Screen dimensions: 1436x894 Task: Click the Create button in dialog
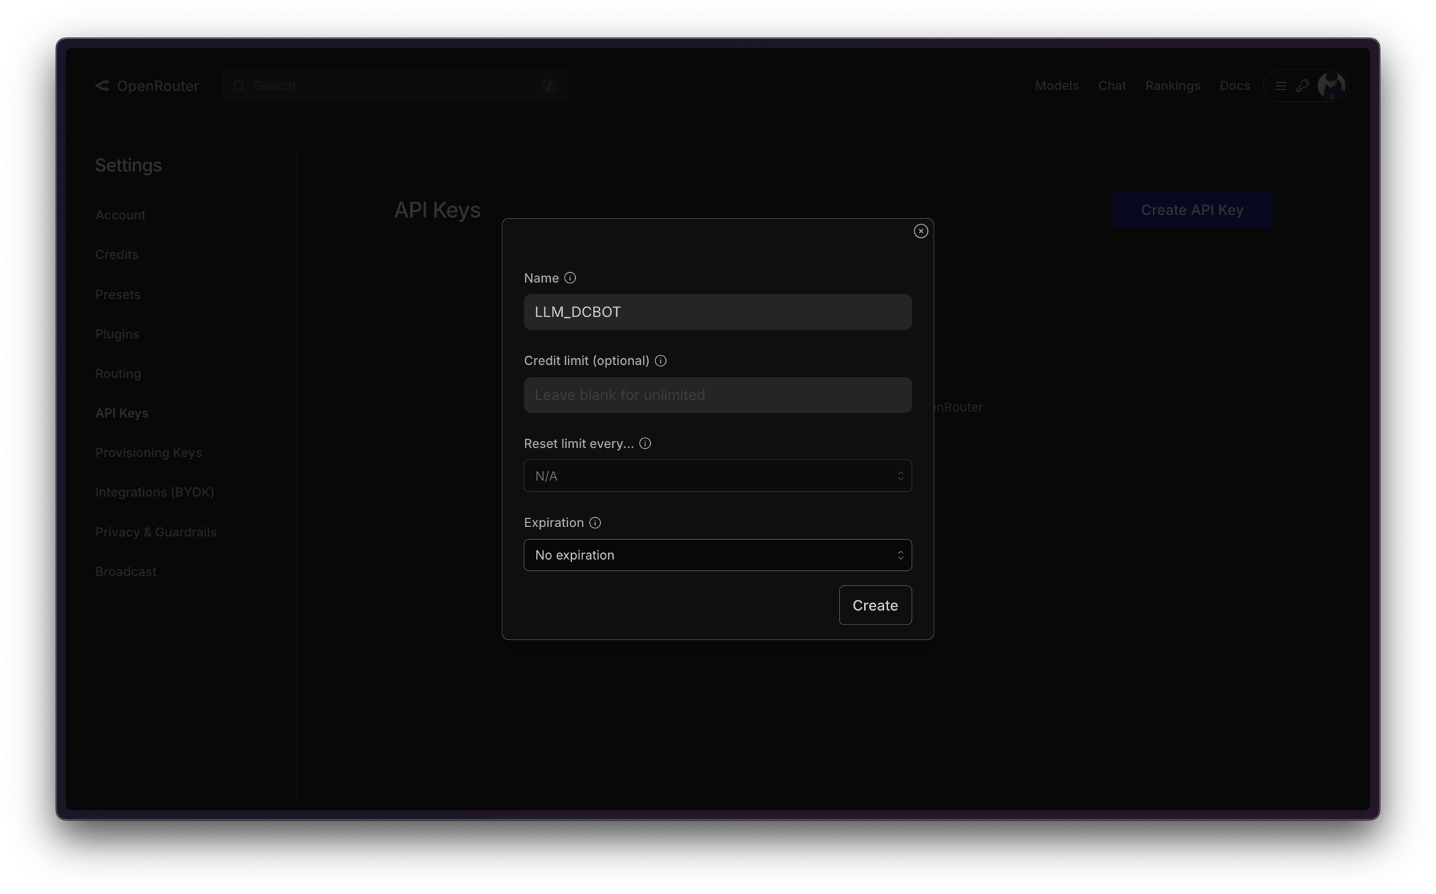pyautogui.click(x=875, y=605)
